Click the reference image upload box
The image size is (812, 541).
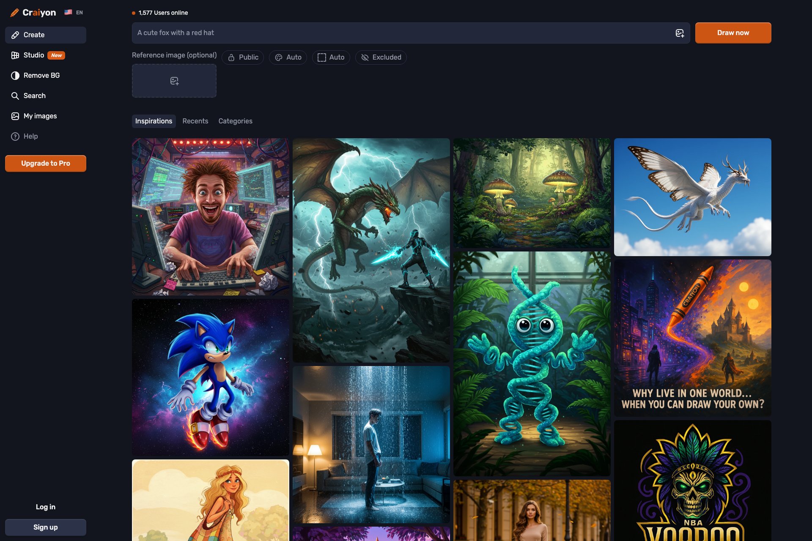tap(174, 81)
